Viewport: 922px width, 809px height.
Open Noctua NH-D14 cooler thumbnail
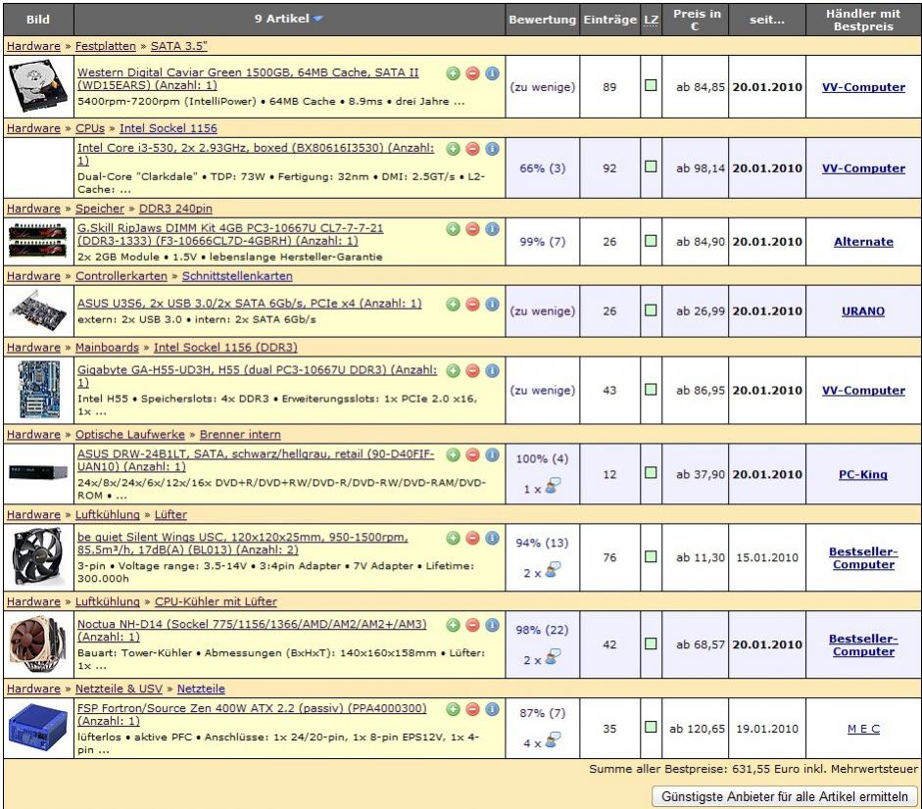pos(38,644)
